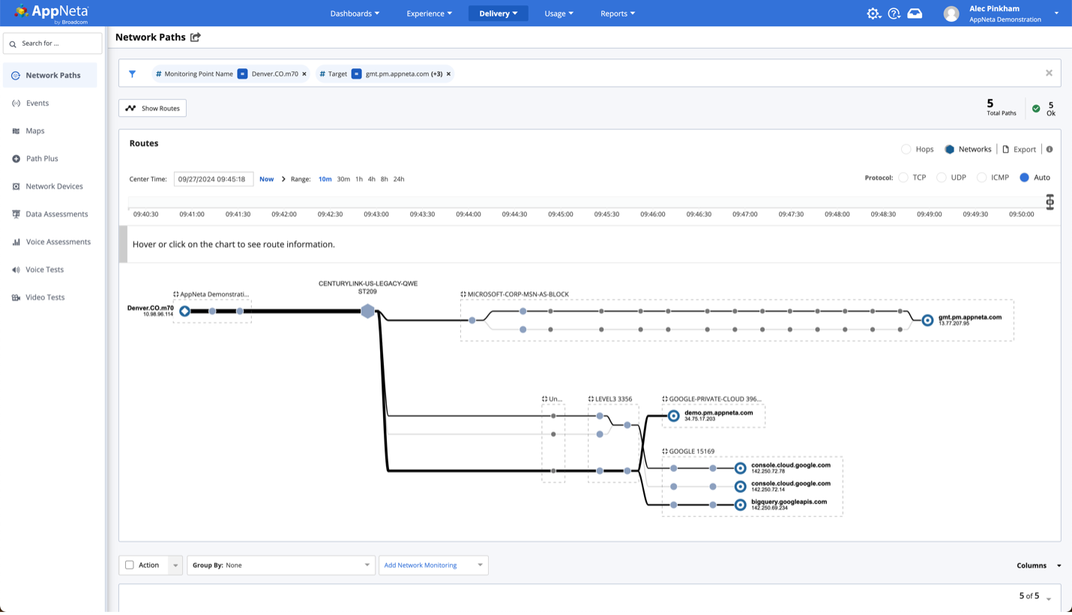Open the settings gear icon in header
Screen dimensions: 1072x615
pos(873,13)
